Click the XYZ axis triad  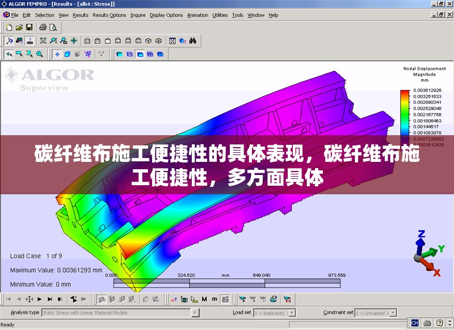tap(428, 254)
